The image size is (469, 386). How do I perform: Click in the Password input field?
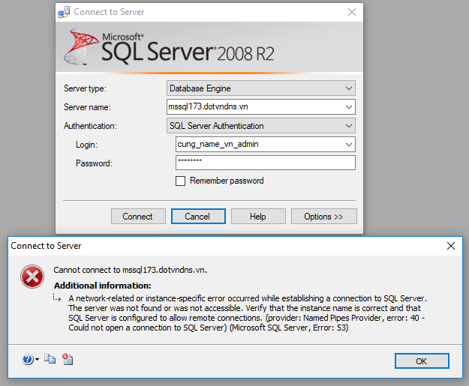click(266, 163)
